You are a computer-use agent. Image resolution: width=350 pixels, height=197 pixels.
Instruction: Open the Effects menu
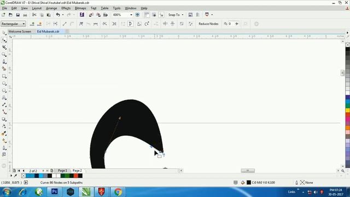66,8
